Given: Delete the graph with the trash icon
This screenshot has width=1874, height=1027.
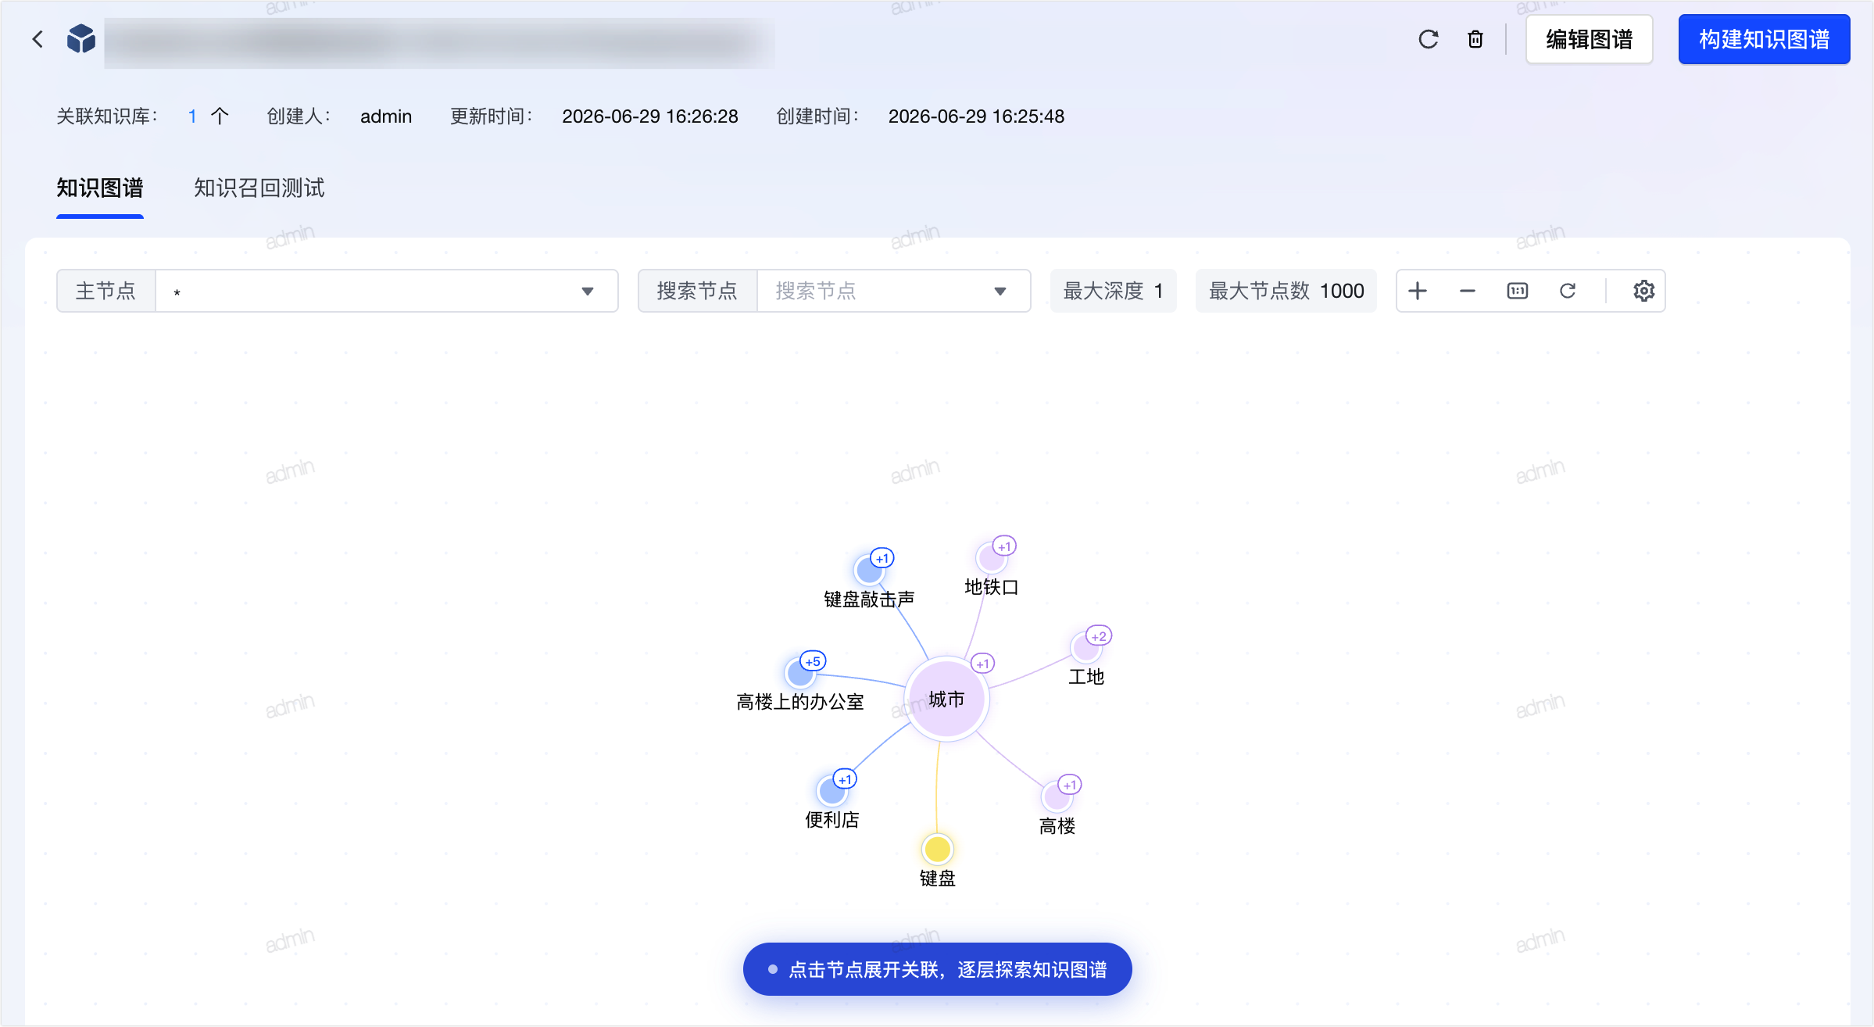Looking at the screenshot, I should pyautogui.click(x=1475, y=39).
